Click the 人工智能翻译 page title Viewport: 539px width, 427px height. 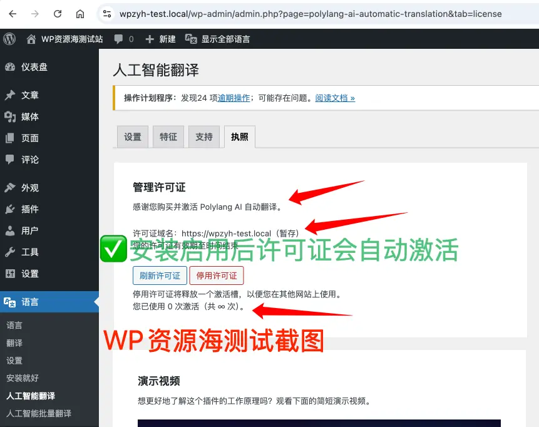(x=156, y=70)
